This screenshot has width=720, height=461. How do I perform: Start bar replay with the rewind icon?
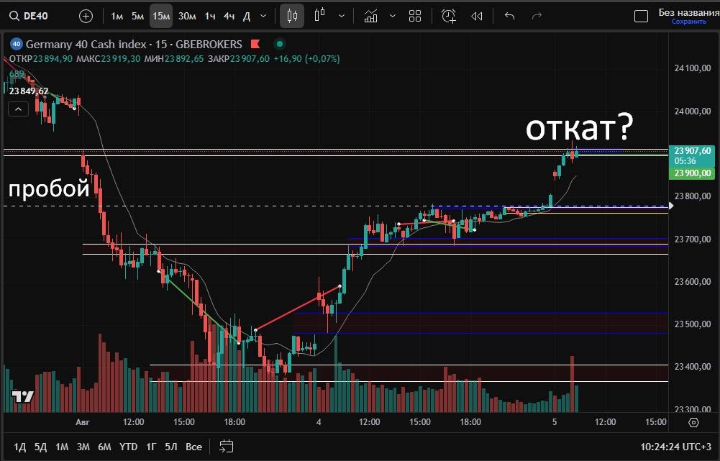tap(476, 16)
